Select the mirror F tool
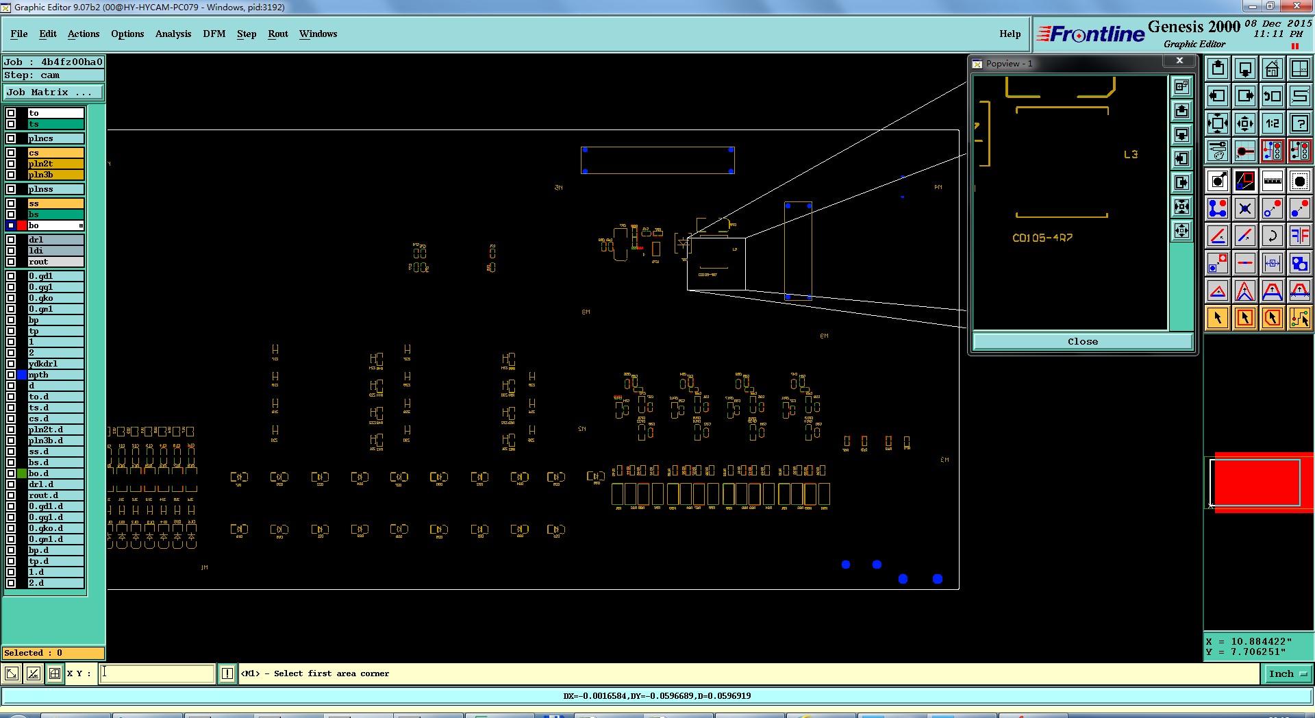The width and height of the screenshot is (1315, 718). pos(1299,236)
